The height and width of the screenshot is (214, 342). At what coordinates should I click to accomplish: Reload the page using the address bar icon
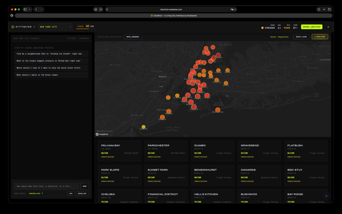[235, 9]
